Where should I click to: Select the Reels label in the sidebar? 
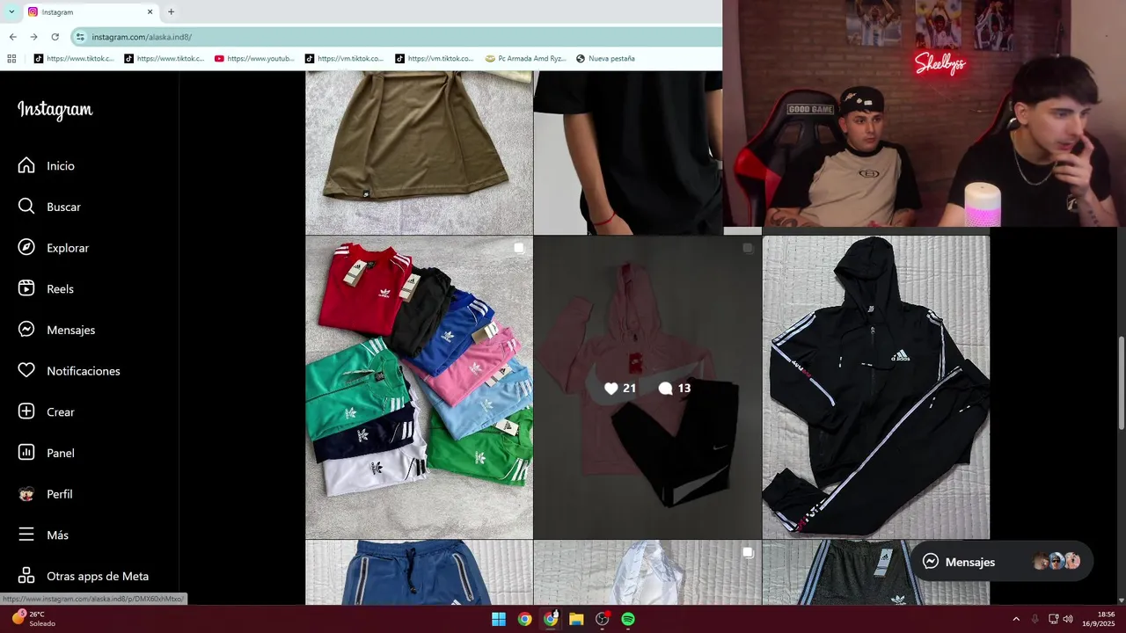coord(60,289)
